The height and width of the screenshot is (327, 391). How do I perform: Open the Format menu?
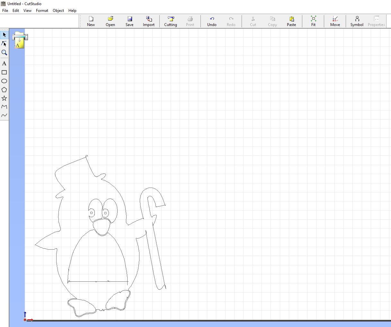tap(42, 10)
